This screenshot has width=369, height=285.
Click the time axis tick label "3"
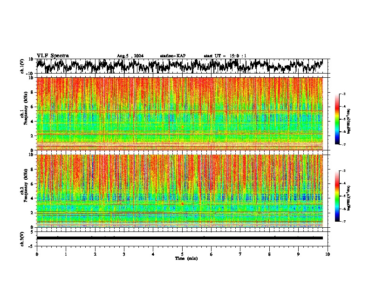[124, 254]
